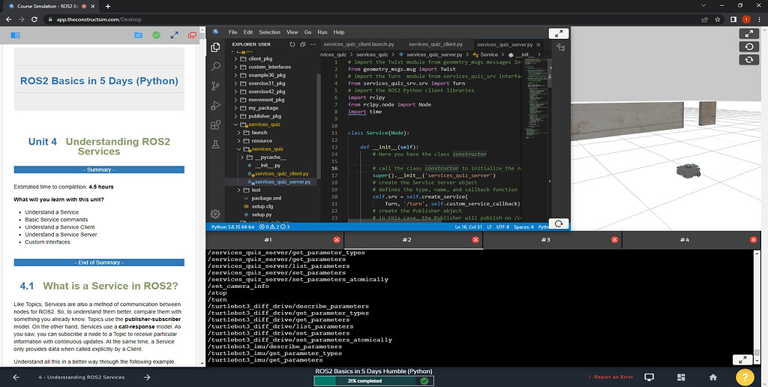Screen dimensions: 768x387
Task: Close terminal tab #3
Action: (614, 240)
